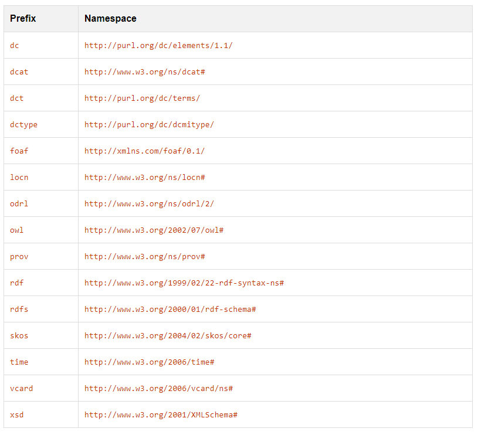Click the time prefix link

pos(18,362)
